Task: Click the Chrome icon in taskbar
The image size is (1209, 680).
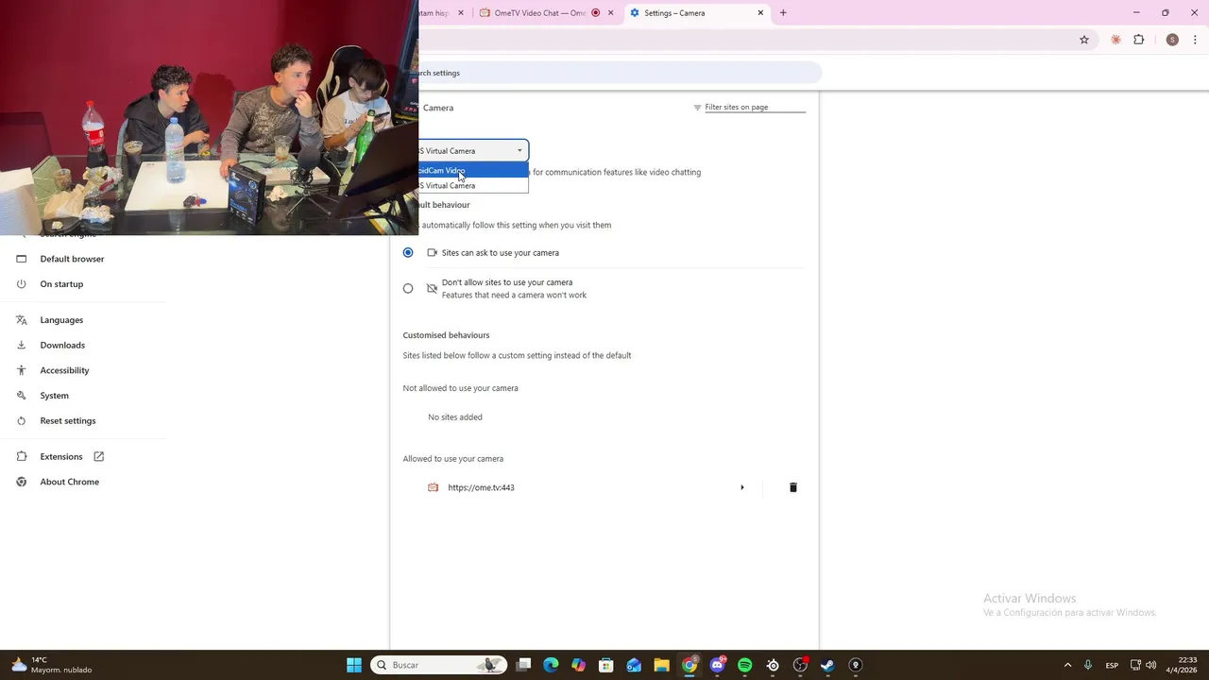Action: tap(690, 665)
